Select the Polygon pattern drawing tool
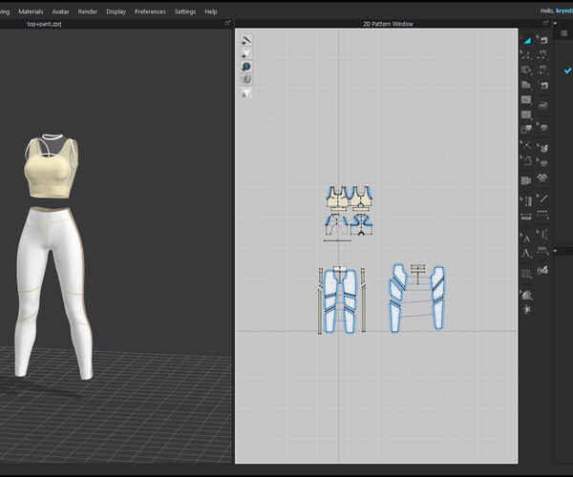 [x=526, y=70]
